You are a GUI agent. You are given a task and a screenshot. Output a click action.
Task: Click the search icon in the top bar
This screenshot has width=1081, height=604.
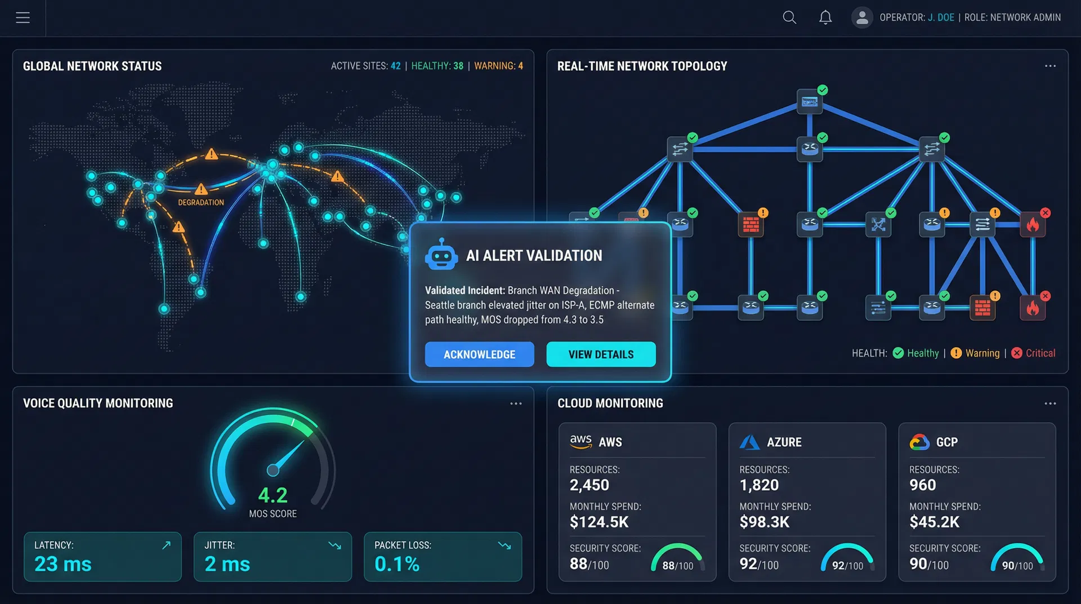coord(789,17)
